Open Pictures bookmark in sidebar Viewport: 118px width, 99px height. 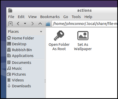(x=25, y=74)
